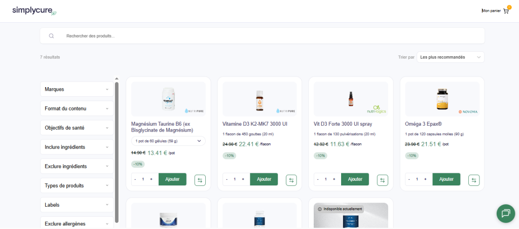The height and width of the screenshot is (229, 519).
Task: Open pot size dropdown for Magnésium Taurine
Action: (168, 141)
